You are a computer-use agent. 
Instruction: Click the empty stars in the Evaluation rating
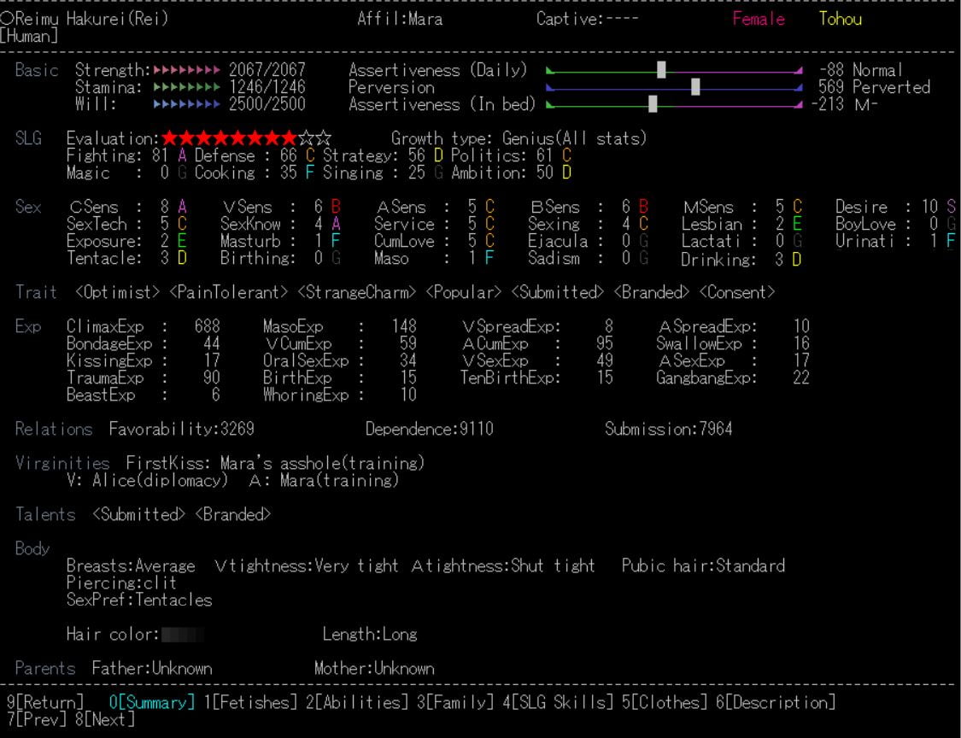[x=314, y=138]
